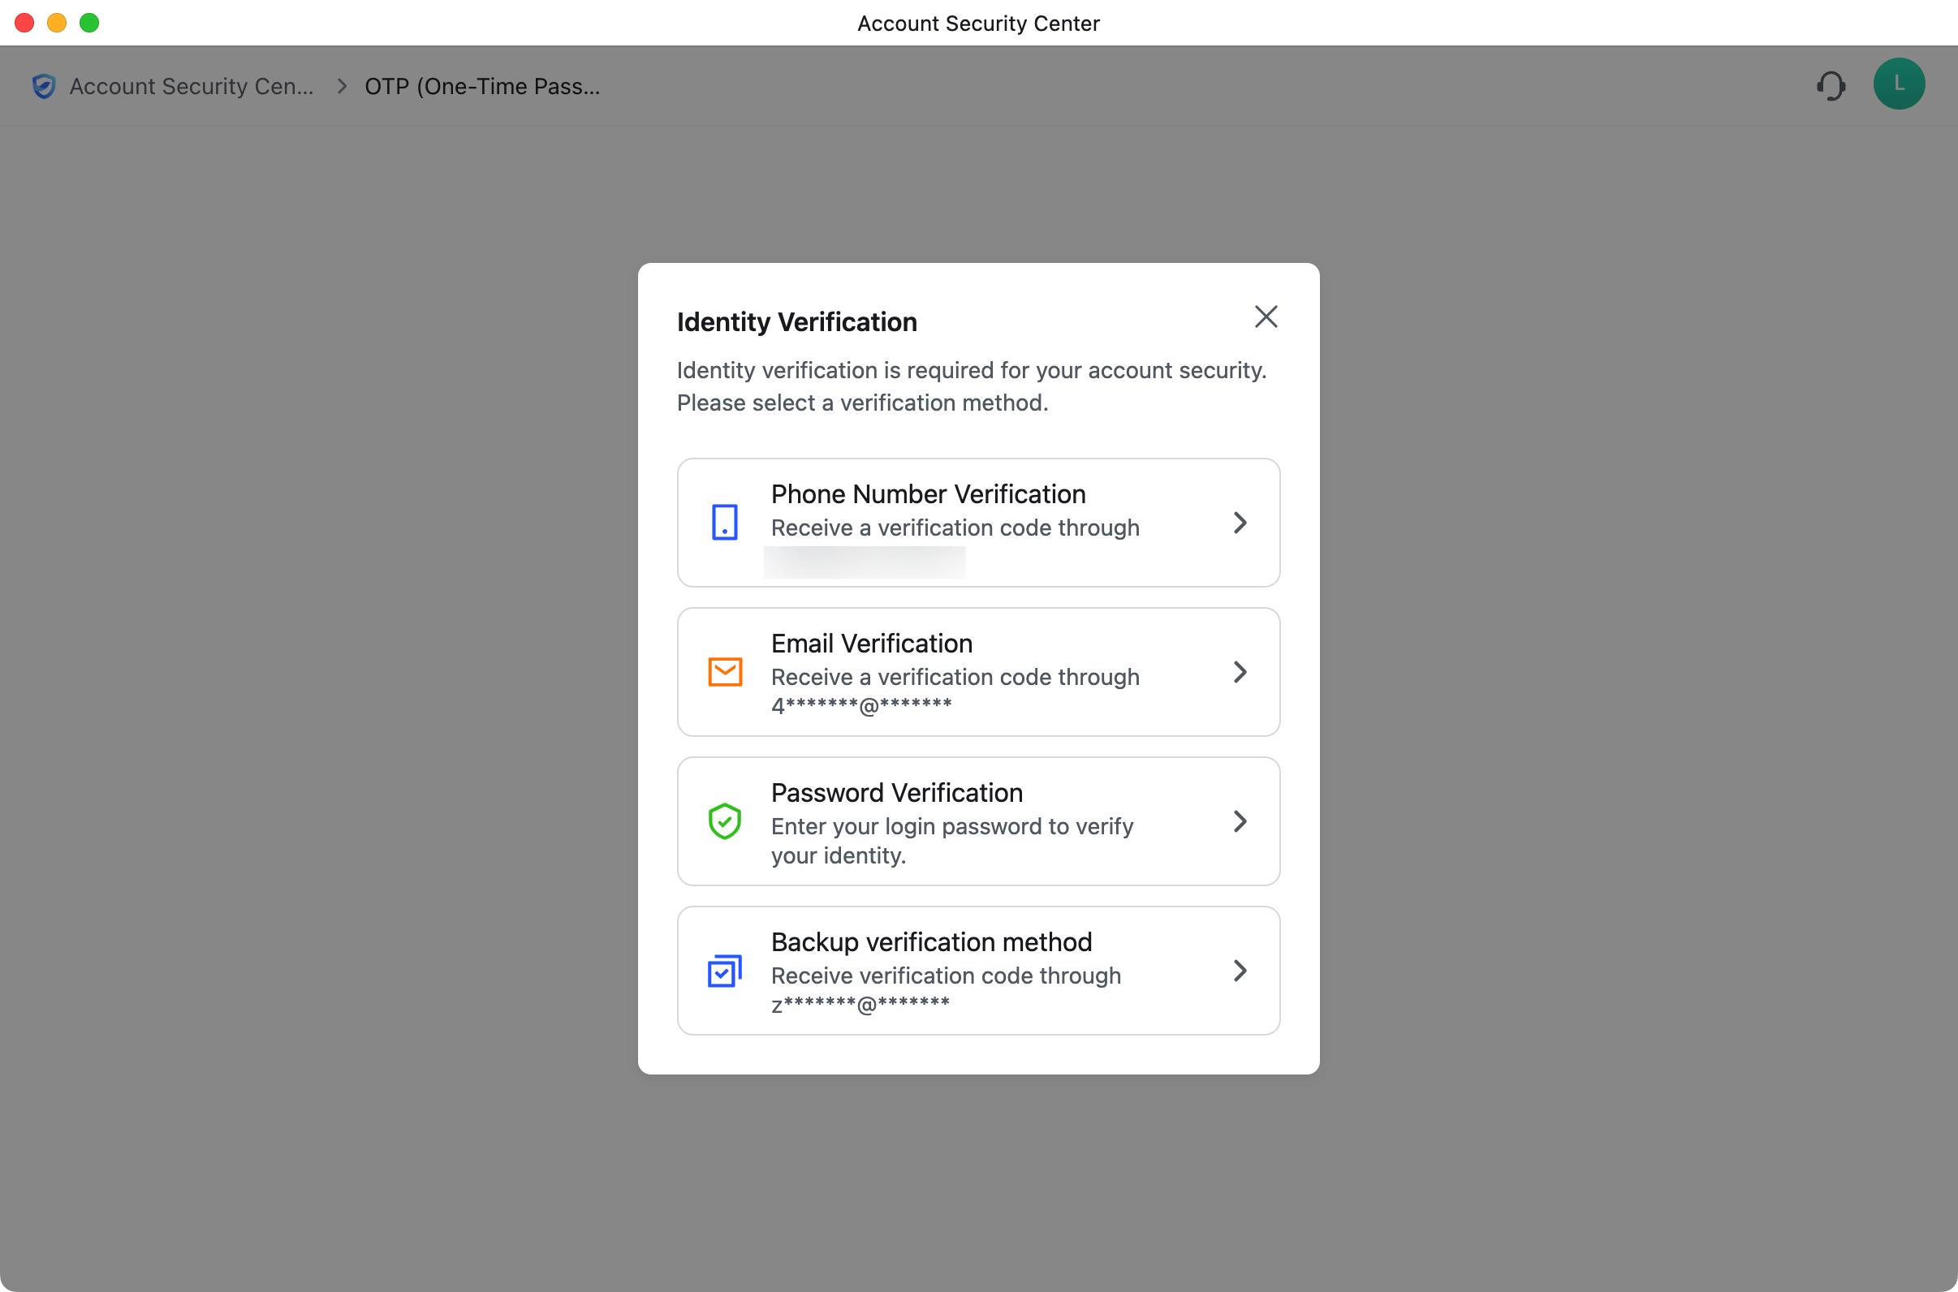Expand Password Verification chevron arrow
Image resolution: width=1958 pixels, height=1292 pixels.
point(1240,820)
